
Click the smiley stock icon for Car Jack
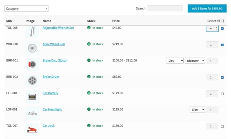[89, 125]
